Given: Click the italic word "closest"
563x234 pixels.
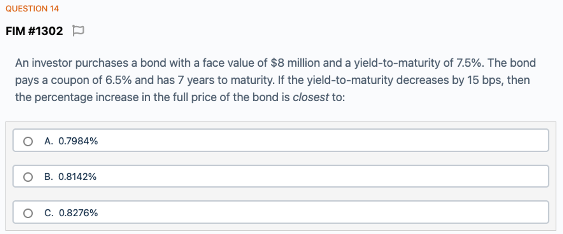Looking at the screenshot, I should click(x=311, y=97).
